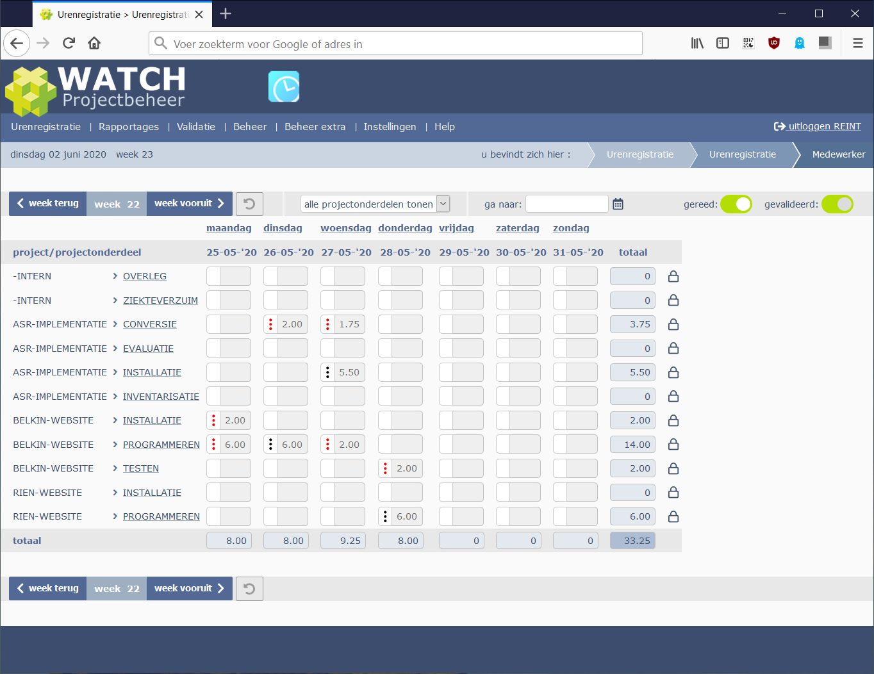
Task: Open dots menu for TESTEN Thursday 2.00
Action: (385, 468)
